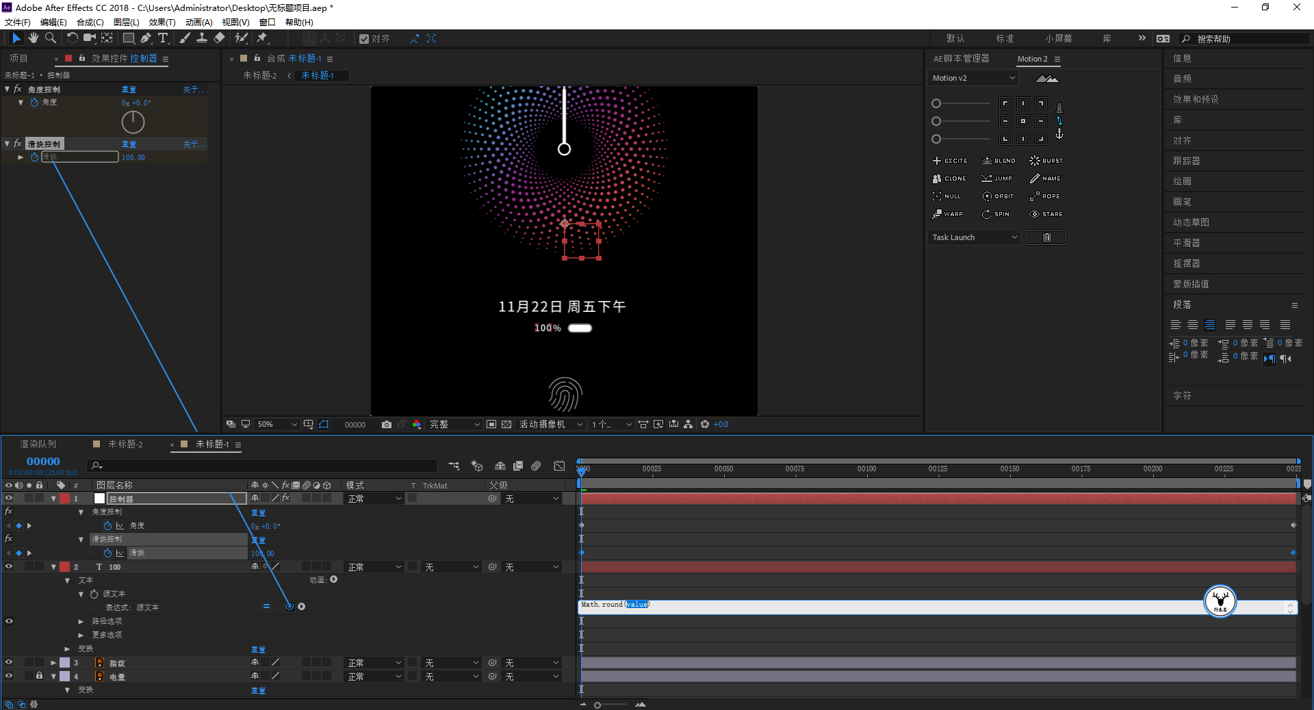Hide layer 1 控制器 with the eye
Viewport: 1314px width, 710px height.
9,499
